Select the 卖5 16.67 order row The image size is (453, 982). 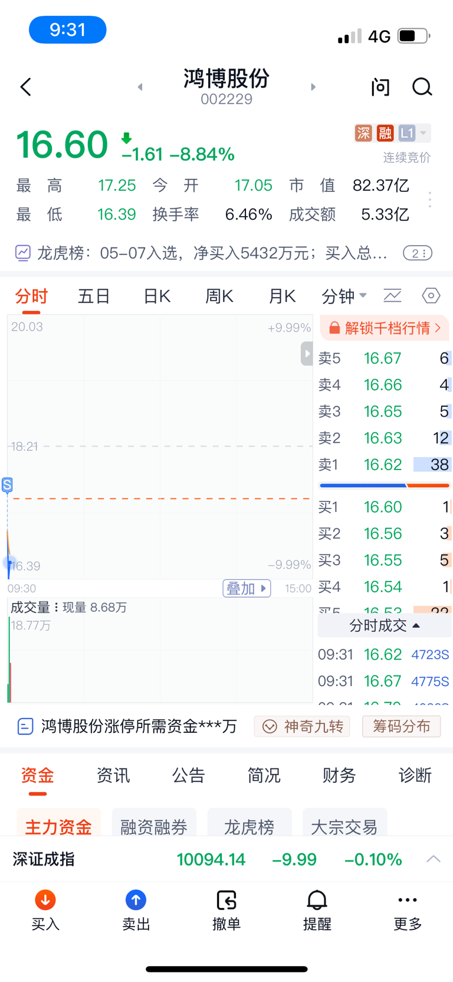tap(385, 358)
